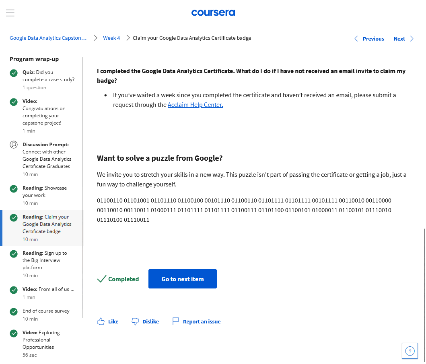This screenshot has width=426, height=364.
Task: Click green checkmark beside Congratulations video
Action: click(14, 102)
